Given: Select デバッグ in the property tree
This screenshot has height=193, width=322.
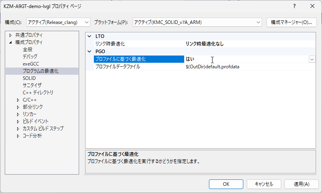Looking at the screenshot, I should [x=30, y=57].
